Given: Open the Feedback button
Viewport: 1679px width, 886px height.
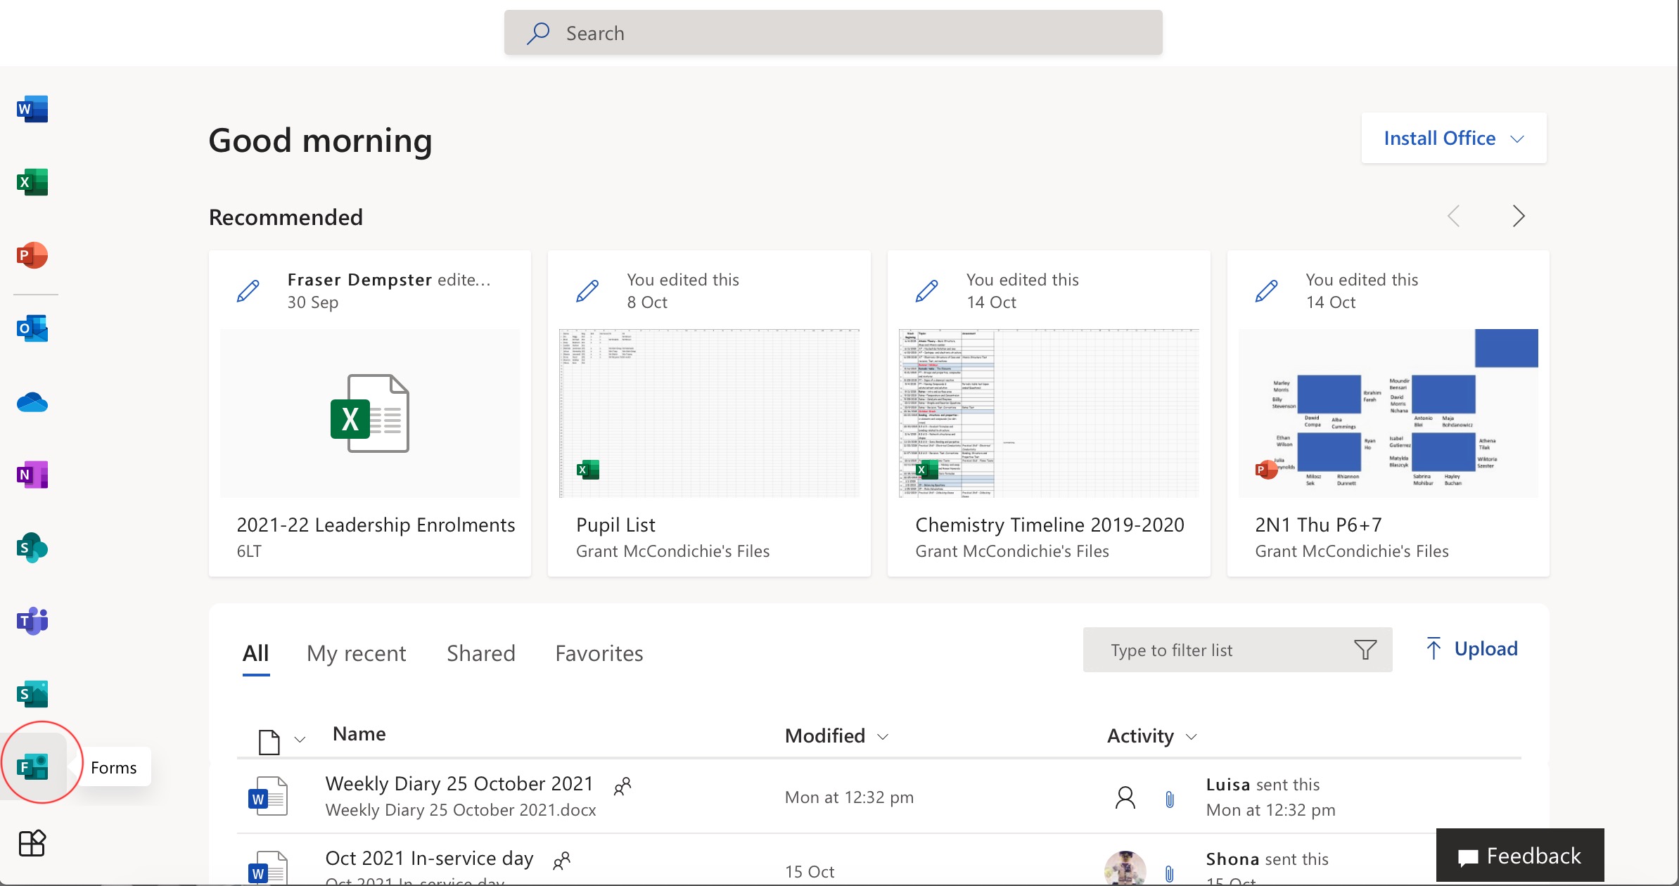Looking at the screenshot, I should (1519, 856).
